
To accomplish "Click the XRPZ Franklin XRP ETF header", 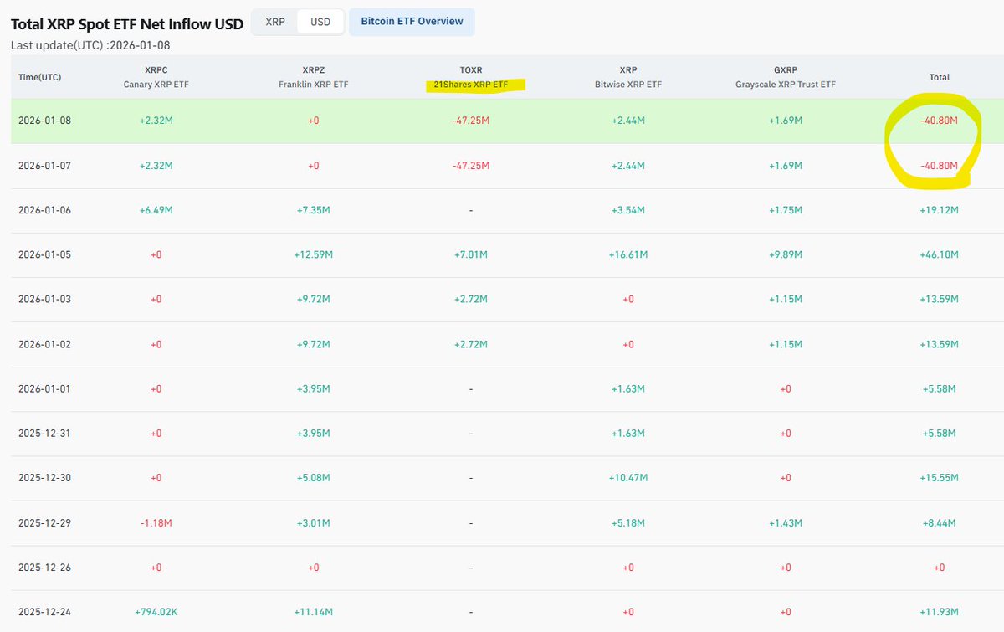I will pyautogui.click(x=313, y=77).
